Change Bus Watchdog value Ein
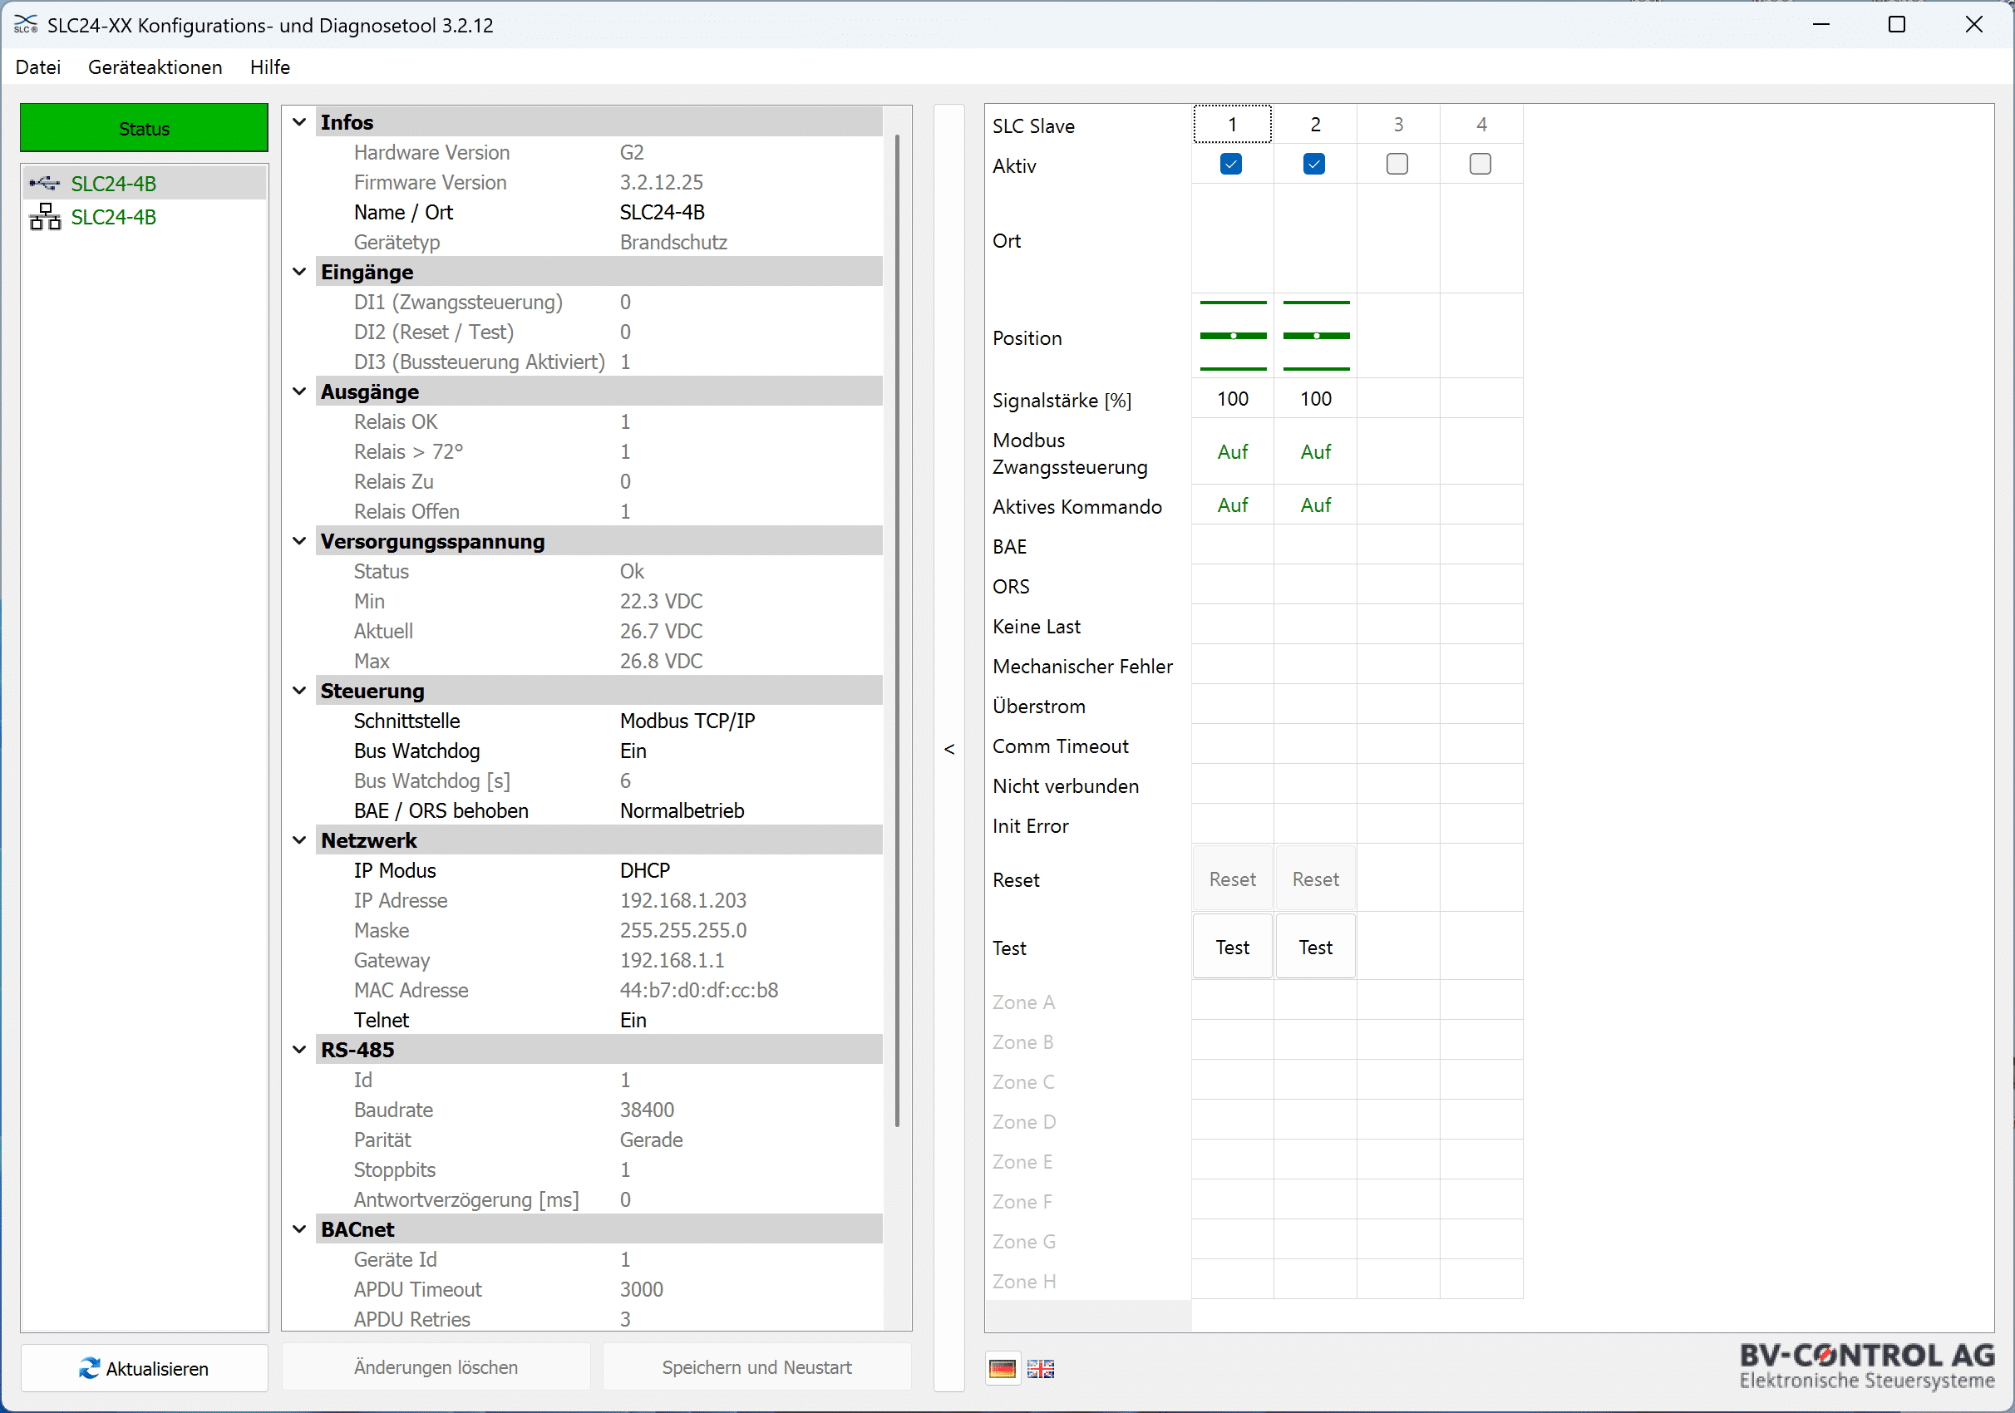The width and height of the screenshot is (2015, 1413). click(633, 751)
